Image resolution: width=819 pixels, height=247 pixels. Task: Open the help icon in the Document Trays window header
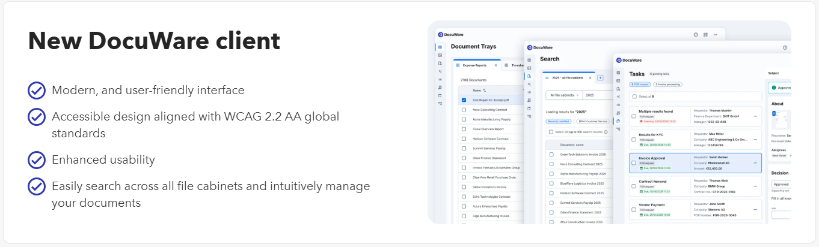point(696,35)
